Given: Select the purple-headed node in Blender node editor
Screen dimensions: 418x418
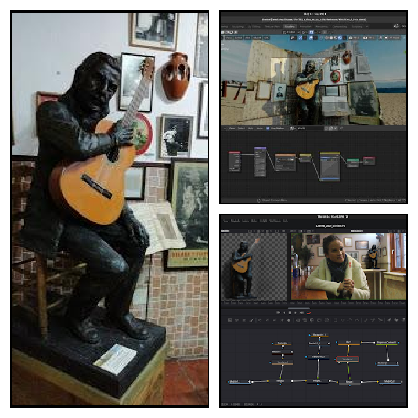Looking at the screenshot, I should click(x=261, y=161).
